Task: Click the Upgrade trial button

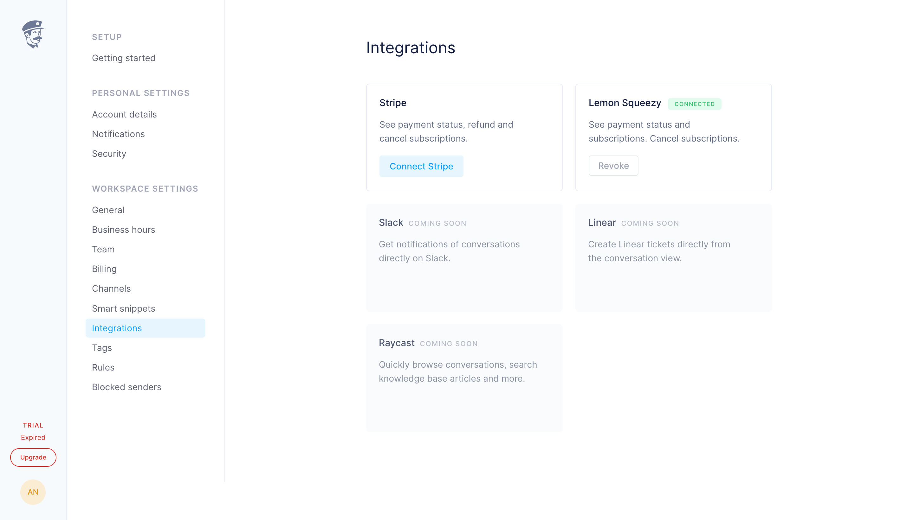Action: 33,457
